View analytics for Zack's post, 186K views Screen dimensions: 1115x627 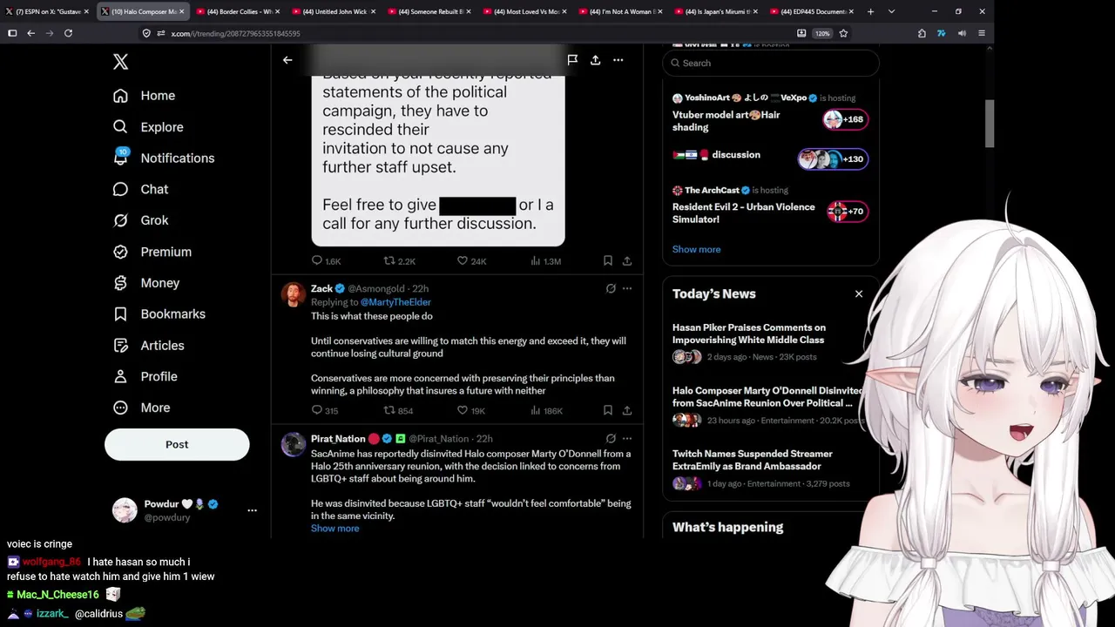(x=546, y=410)
